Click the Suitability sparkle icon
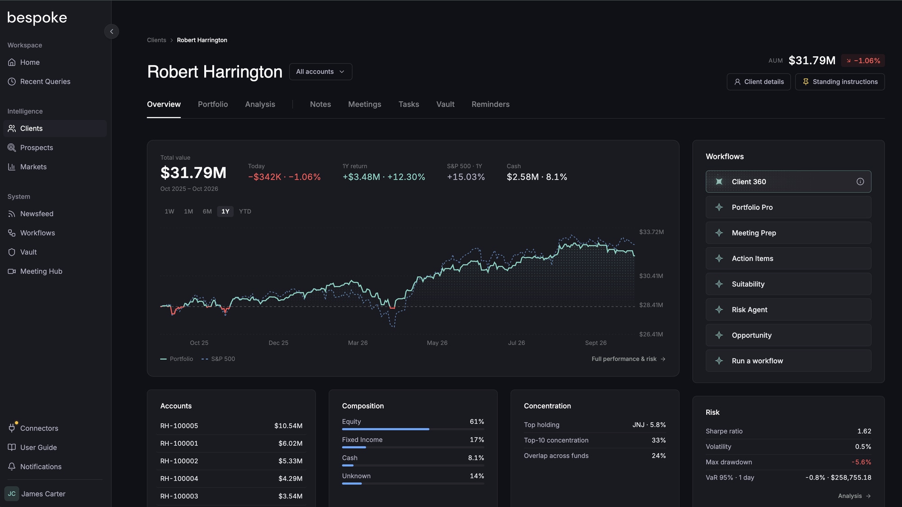This screenshot has height=507, width=902. pos(719,284)
